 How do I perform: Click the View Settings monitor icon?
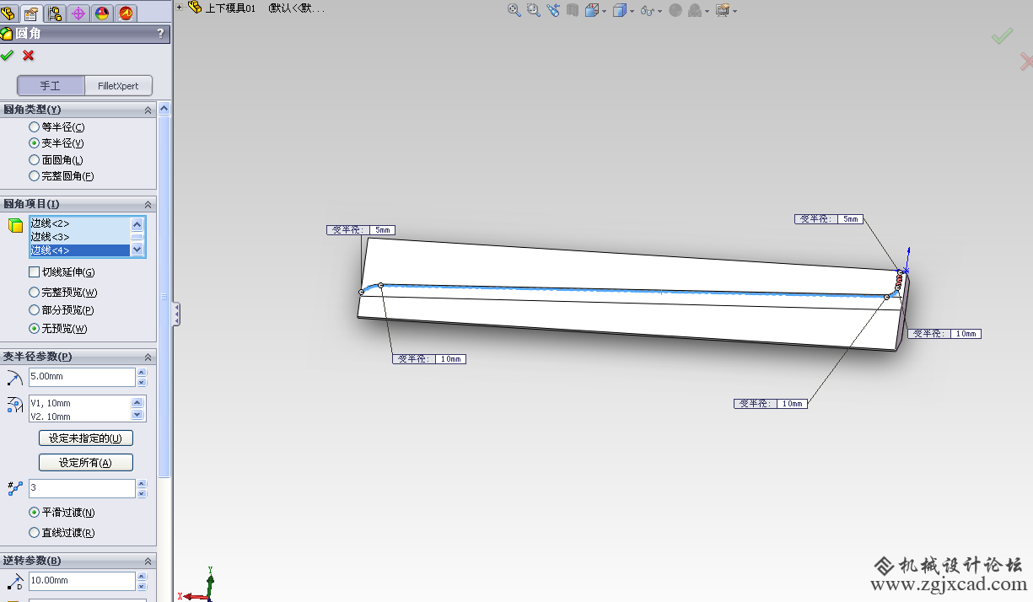click(x=723, y=10)
